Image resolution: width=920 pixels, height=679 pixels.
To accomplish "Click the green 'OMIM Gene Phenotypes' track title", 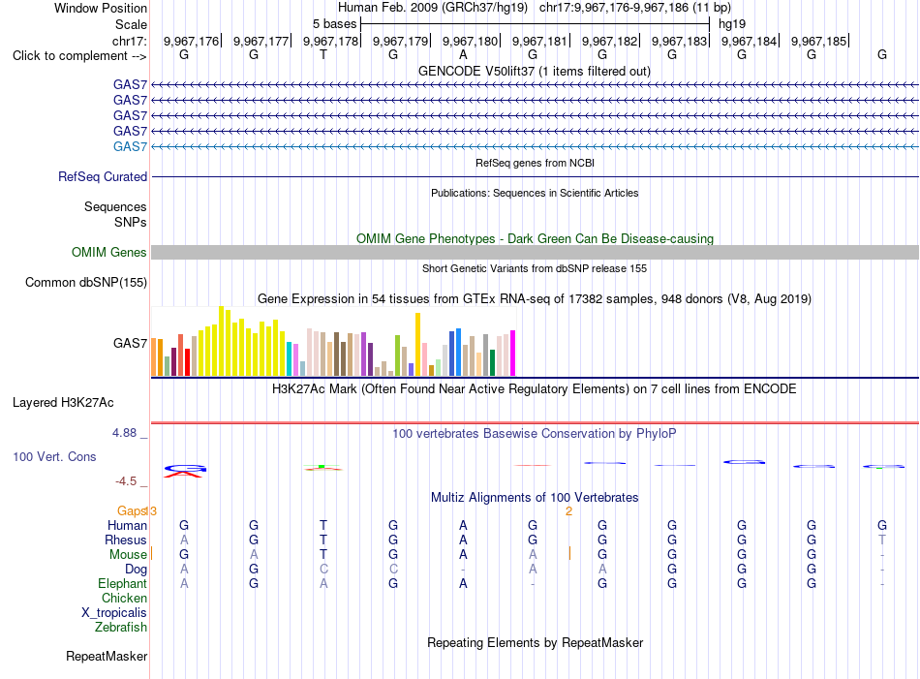I will [535, 238].
